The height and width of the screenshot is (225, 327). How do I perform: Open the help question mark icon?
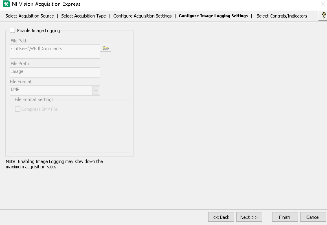(x=323, y=15)
